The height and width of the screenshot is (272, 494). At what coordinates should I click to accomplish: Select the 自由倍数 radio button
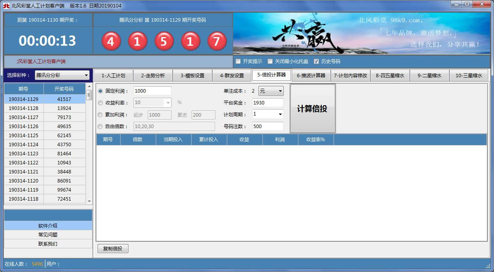click(100, 127)
